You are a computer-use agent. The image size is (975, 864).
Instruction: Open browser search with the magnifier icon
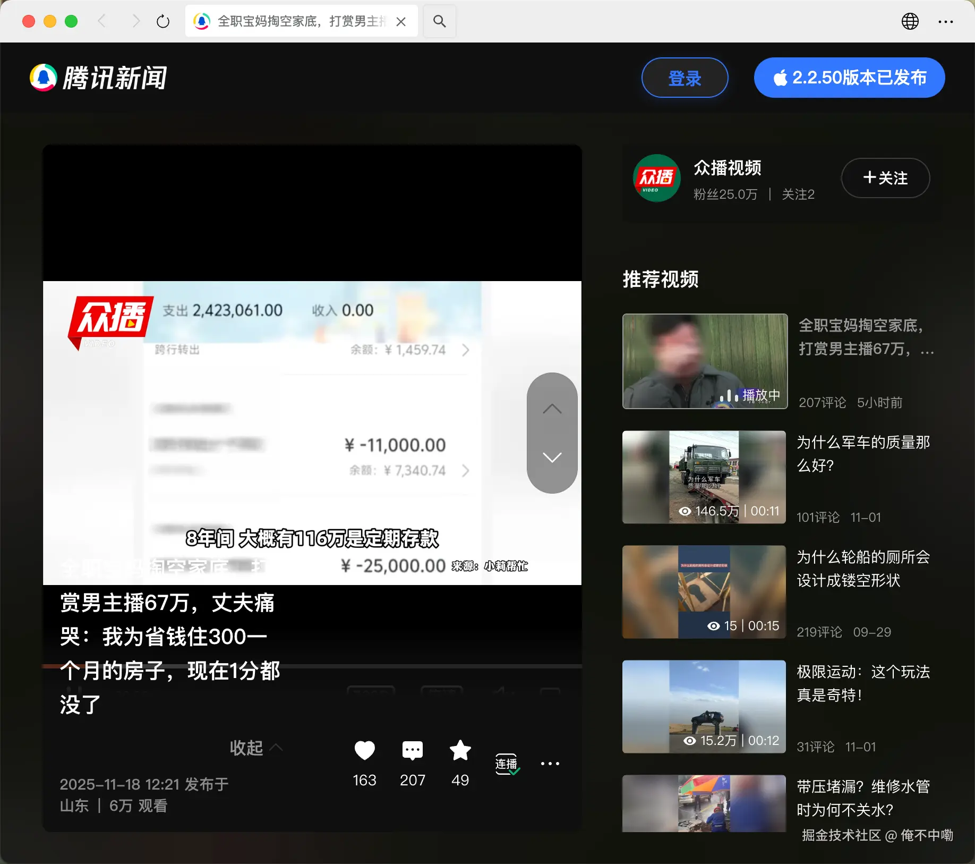click(x=439, y=21)
